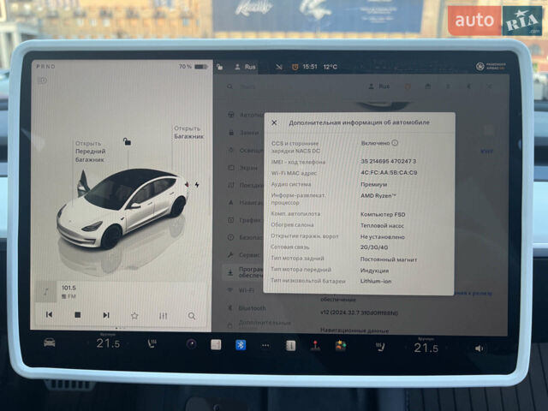Close the additional vehicle information dialog

(274, 122)
